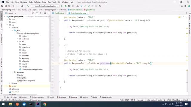
Task: Open IDE settings gear in top right
Action: [x=185, y=6]
